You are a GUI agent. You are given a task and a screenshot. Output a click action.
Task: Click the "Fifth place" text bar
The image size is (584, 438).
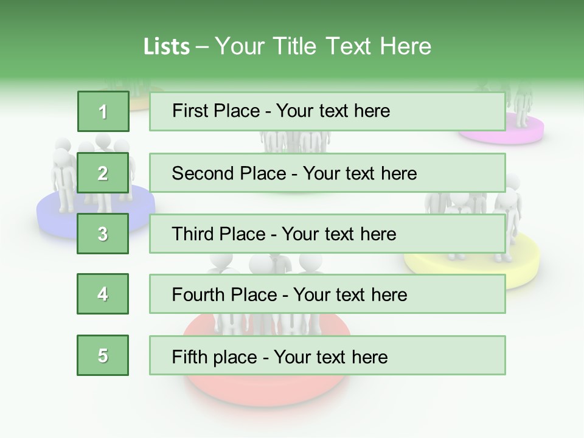[x=327, y=355]
